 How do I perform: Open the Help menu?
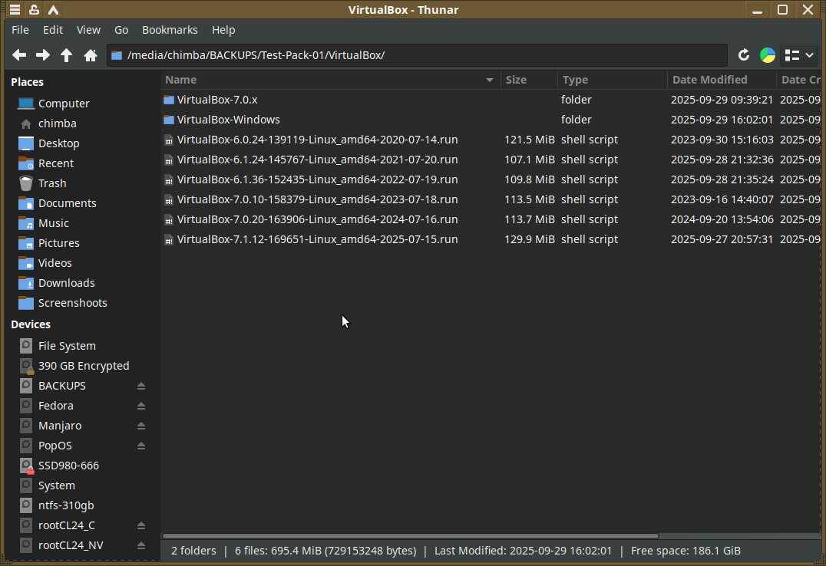click(x=223, y=30)
